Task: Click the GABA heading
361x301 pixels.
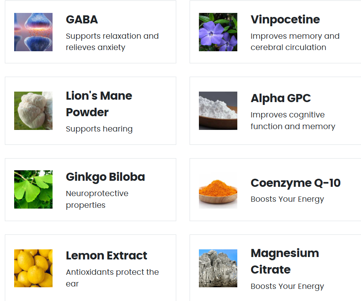Action: (x=82, y=19)
